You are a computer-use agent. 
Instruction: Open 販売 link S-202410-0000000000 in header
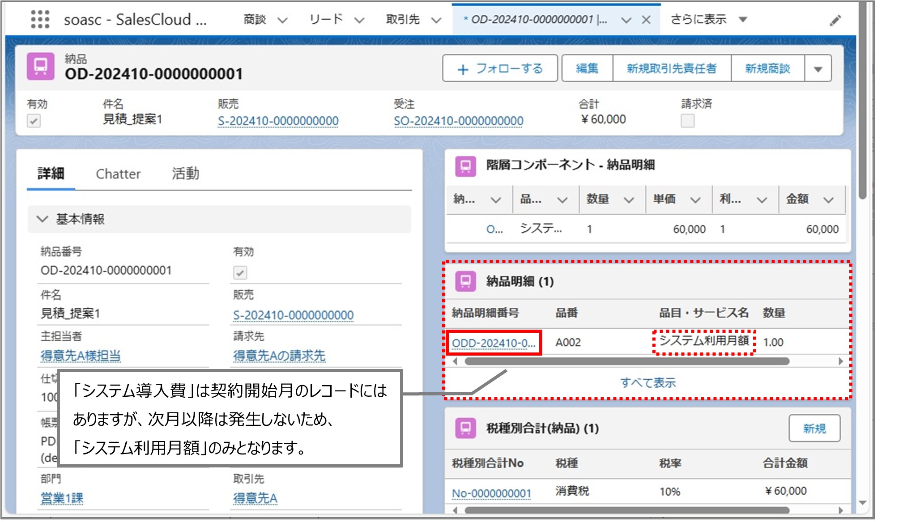tap(278, 121)
